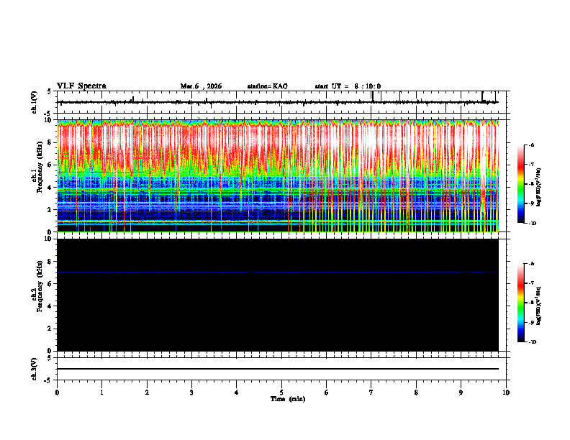The image size is (570, 440).
Task: Click time axis tick label "5"
Action: (x=281, y=393)
